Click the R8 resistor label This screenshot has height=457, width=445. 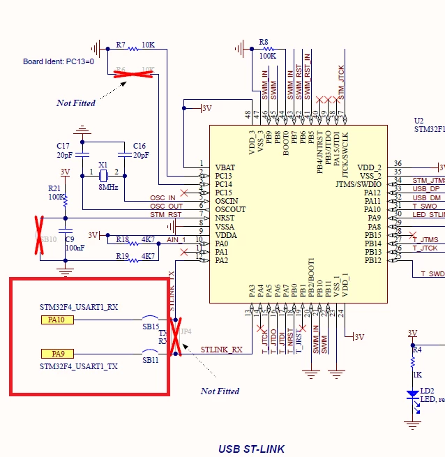264,43
